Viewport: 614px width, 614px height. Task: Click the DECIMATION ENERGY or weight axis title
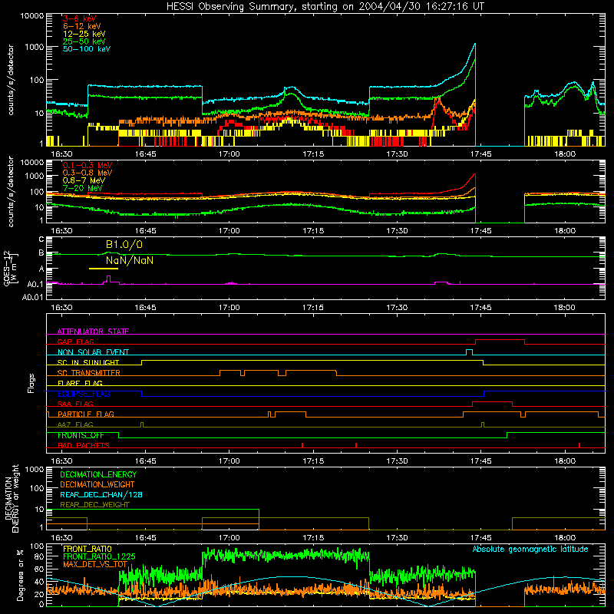[12, 498]
